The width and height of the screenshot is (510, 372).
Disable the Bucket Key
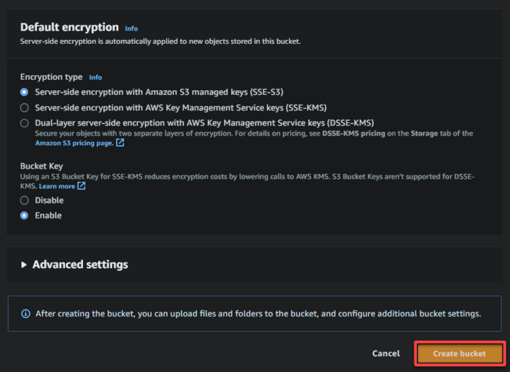pyautogui.click(x=25, y=200)
